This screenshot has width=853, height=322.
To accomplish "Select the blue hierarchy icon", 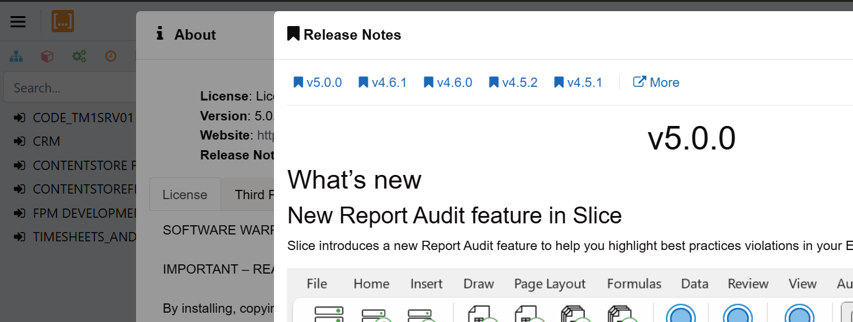I will 16,56.
